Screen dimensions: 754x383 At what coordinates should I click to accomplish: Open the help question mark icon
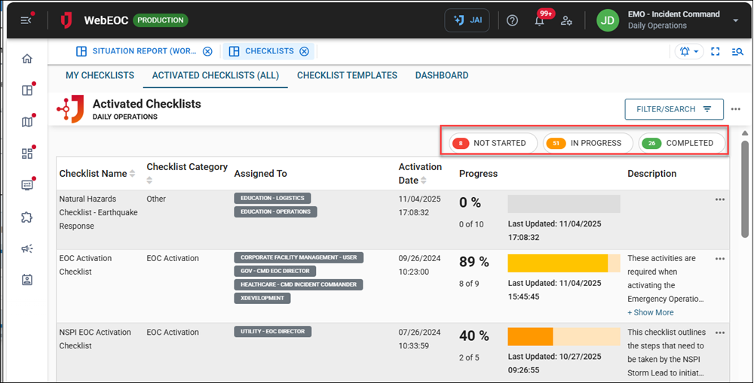pyautogui.click(x=513, y=20)
